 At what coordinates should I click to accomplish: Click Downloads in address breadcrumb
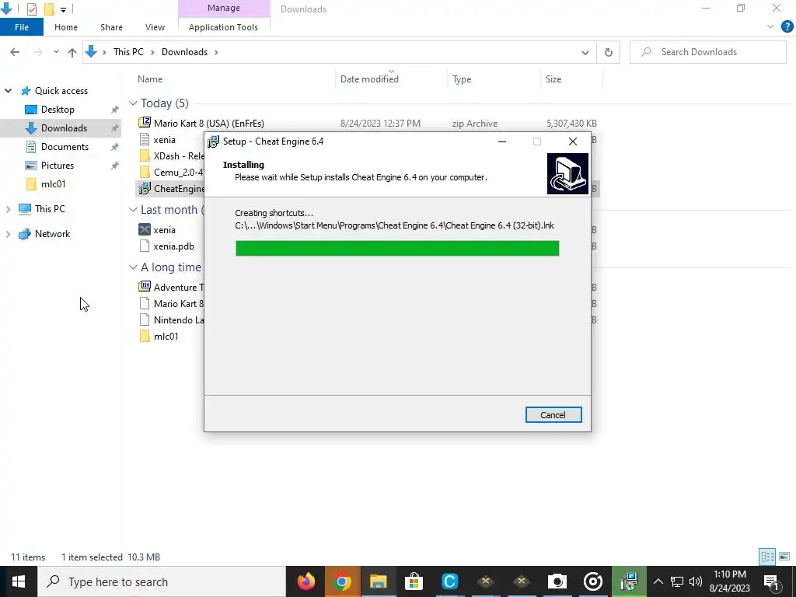pos(184,52)
